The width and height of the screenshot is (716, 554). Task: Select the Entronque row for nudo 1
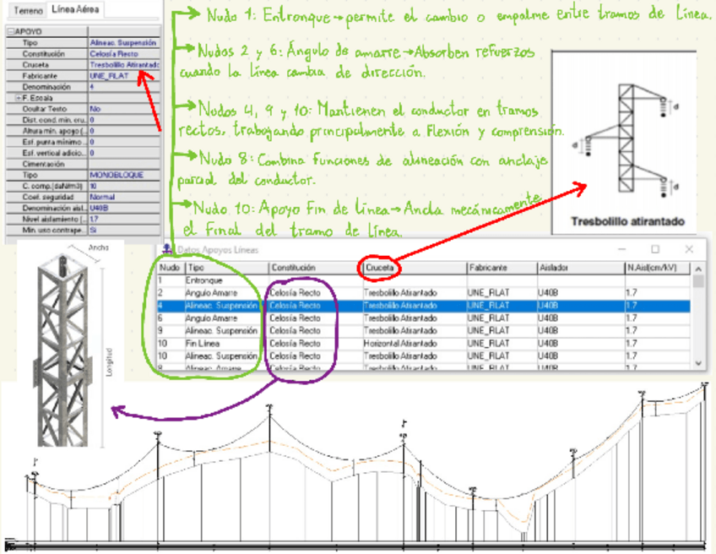[424, 280]
